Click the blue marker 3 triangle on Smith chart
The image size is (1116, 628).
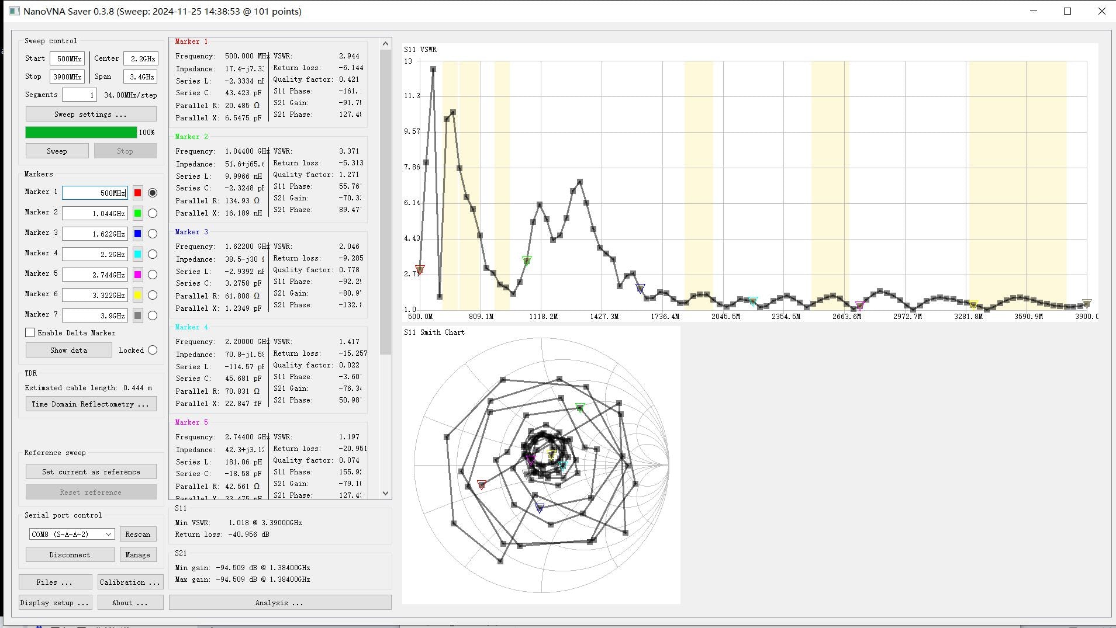coord(540,508)
